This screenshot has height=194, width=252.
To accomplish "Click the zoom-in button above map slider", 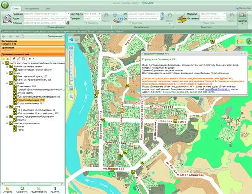I will point(71,48).
